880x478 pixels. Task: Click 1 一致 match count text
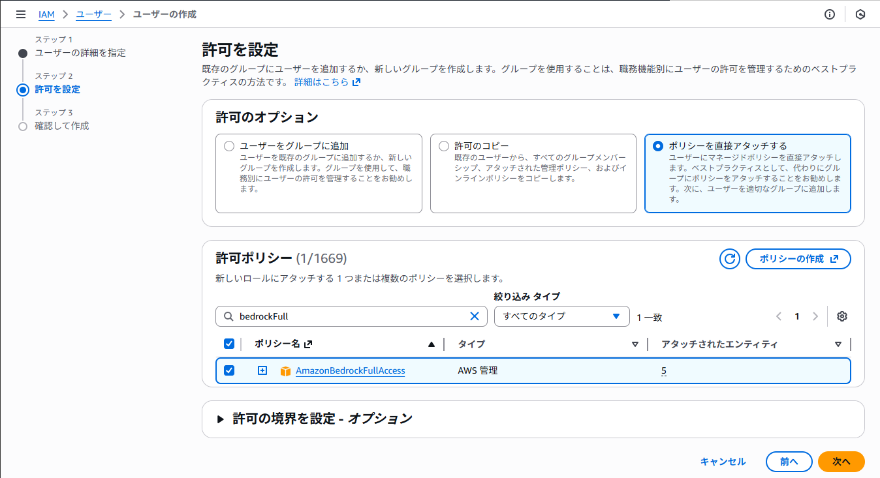point(650,317)
